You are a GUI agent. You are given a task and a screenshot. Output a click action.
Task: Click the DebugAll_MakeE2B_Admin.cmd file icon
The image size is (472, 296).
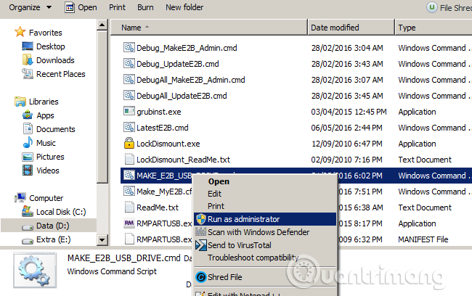(129, 79)
